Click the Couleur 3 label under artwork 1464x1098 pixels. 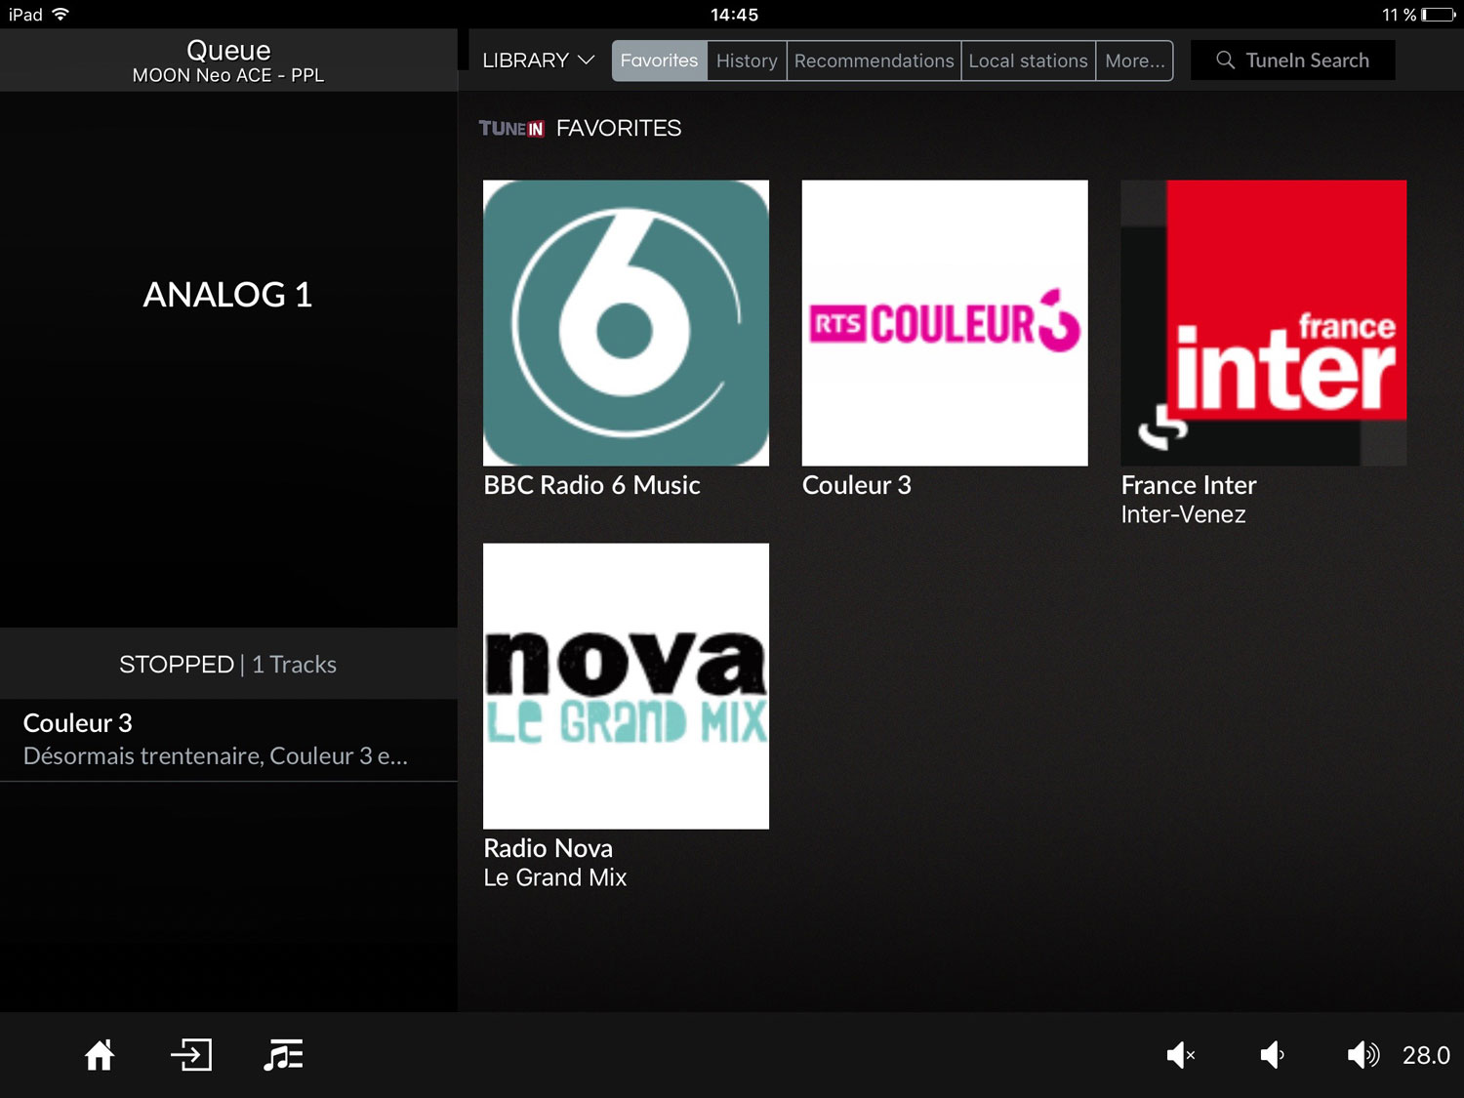(856, 485)
